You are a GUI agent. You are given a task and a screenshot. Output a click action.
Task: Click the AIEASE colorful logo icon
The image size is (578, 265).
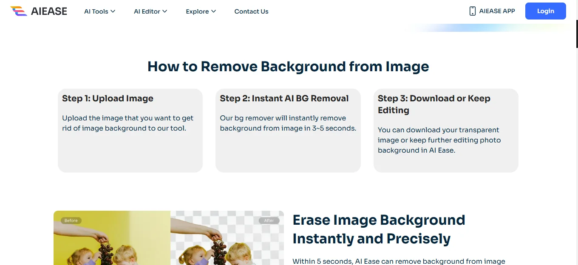19,11
